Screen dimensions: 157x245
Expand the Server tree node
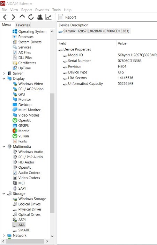click(4, 73)
